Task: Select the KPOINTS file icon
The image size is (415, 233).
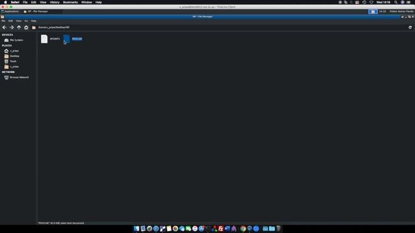Action: [x=44, y=39]
